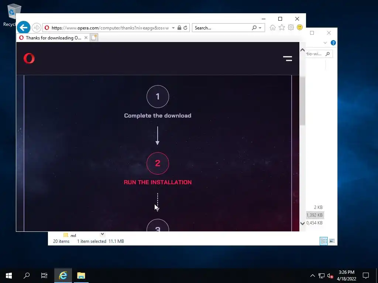Click the page scrollbar up arrow
Screen dimensions: 378x283
point(303,50)
